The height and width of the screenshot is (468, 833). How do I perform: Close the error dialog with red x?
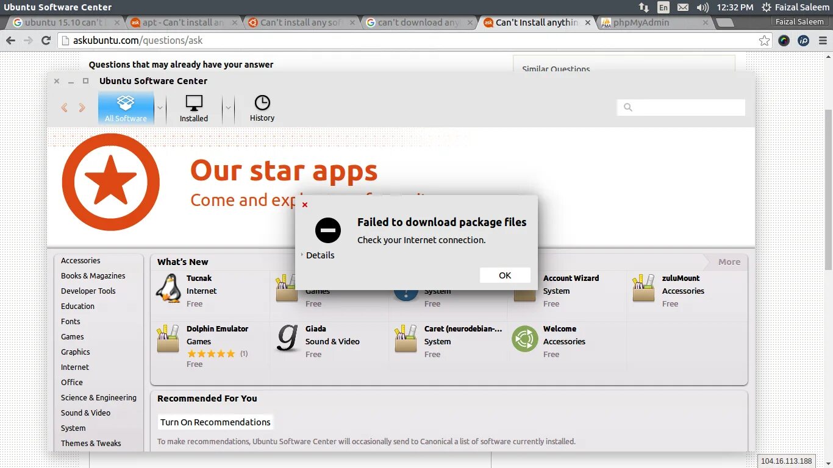(305, 205)
